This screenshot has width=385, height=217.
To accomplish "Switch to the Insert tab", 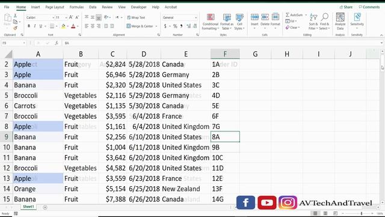I will (x=35, y=7).
